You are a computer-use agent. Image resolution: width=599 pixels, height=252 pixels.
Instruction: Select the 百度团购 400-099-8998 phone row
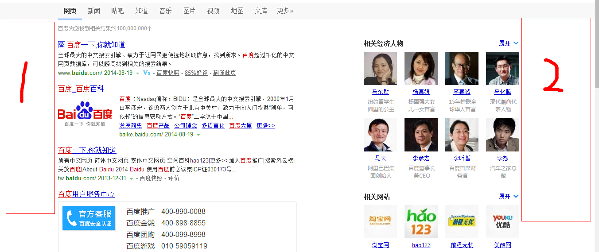[x=166, y=235]
